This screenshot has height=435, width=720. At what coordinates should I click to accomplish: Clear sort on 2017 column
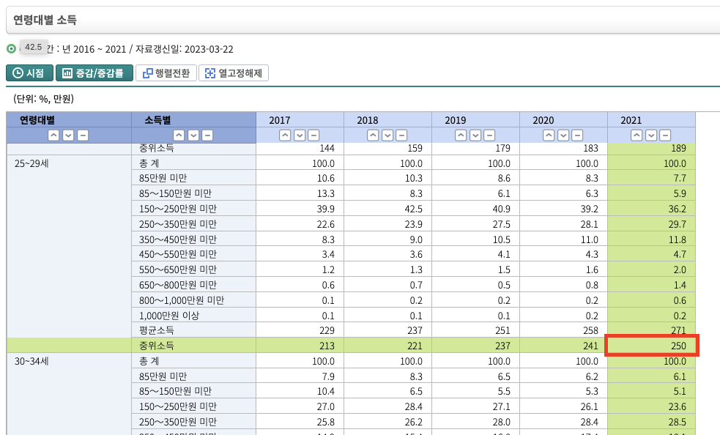313,135
